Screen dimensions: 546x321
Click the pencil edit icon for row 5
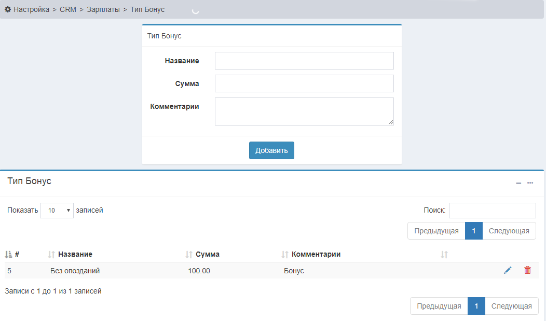[508, 270]
